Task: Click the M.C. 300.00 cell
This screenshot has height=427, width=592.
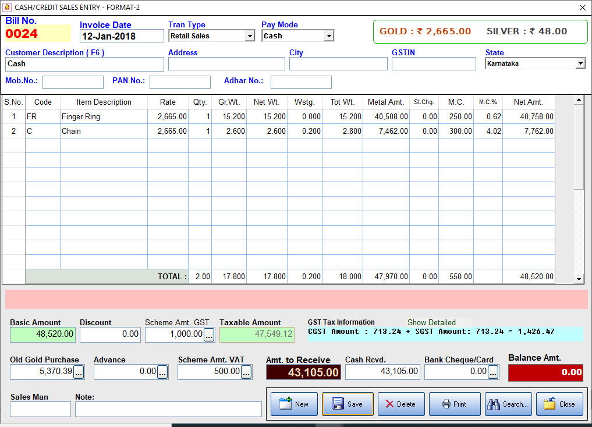Action: [x=456, y=131]
